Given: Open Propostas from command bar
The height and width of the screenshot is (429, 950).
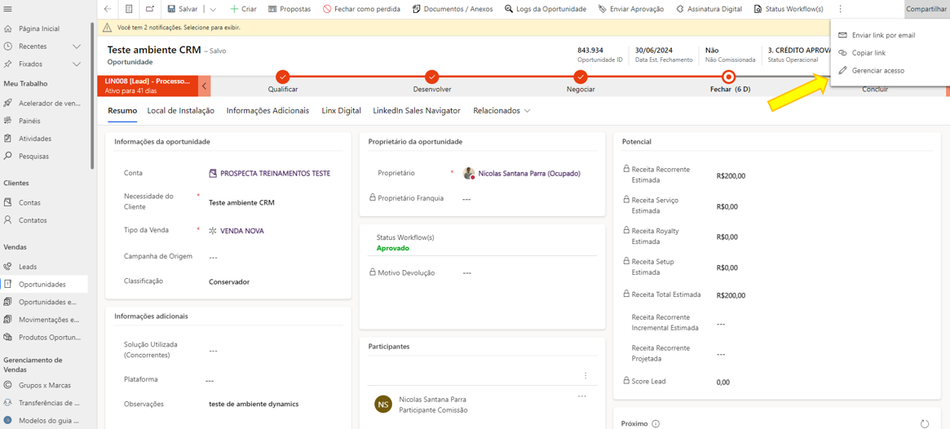Looking at the screenshot, I should [289, 9].
